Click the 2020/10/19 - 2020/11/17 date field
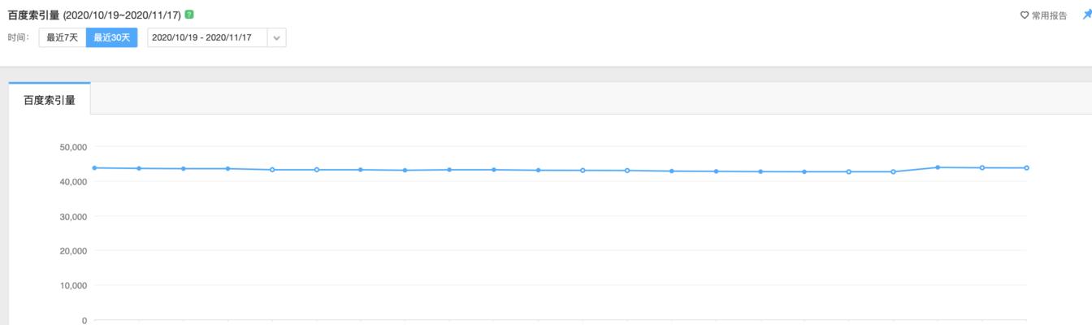The image size is (1092, 325). pos(207,38)
